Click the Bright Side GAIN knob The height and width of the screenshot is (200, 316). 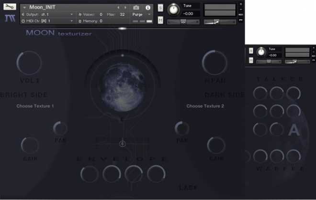pyautogui.click(x=30, y=146)
